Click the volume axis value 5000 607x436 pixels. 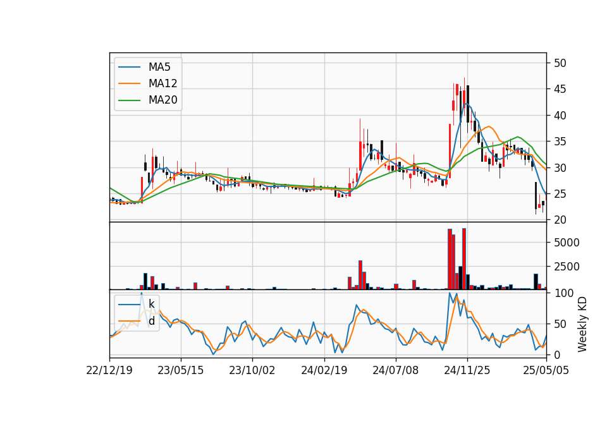(567, 243)
